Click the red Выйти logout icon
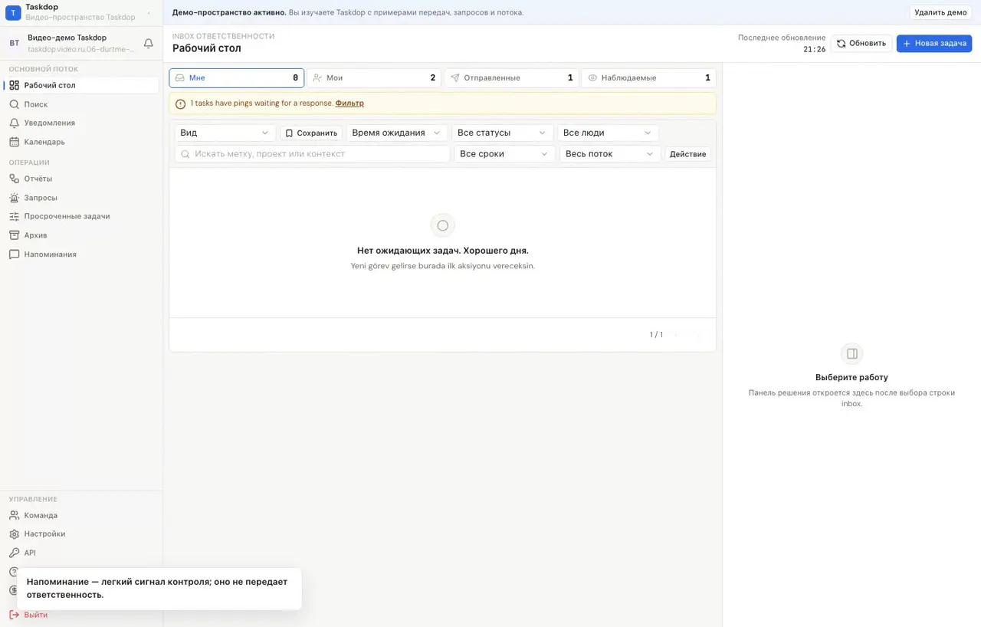 pyautogui.click(x=14, y=615)
